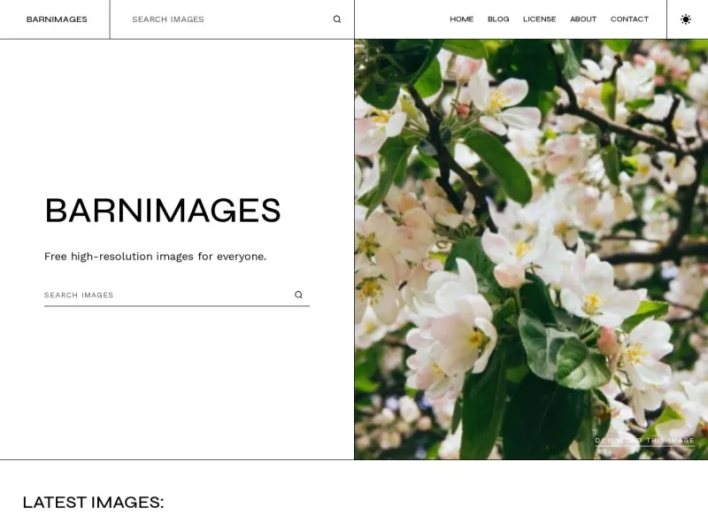Open the LICENSE page from the navigation
The width and height of the screenshot is (708, 531).
(x=539, y=19)
